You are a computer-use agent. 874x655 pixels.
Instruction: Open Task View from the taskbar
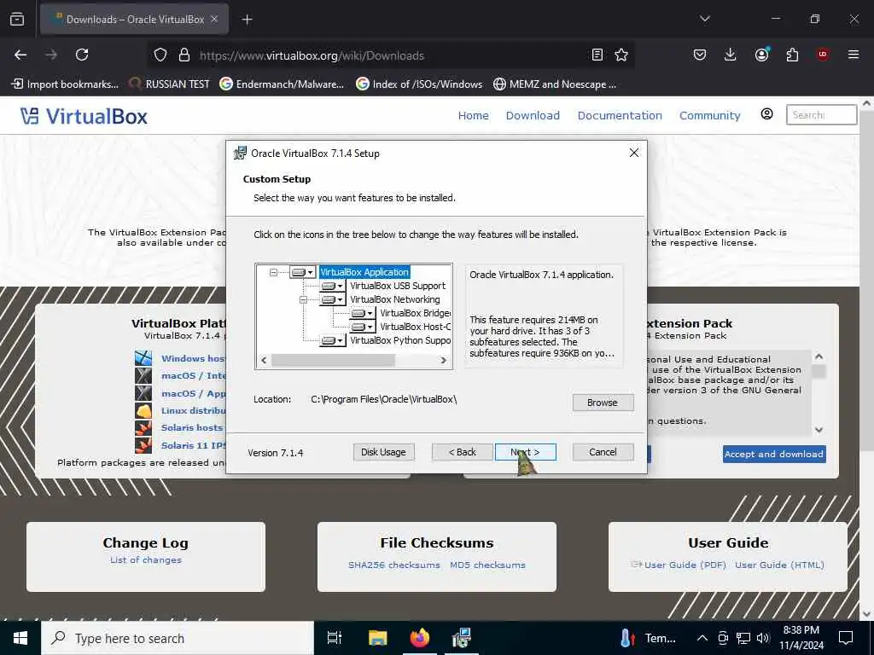(x=335, y=638)
